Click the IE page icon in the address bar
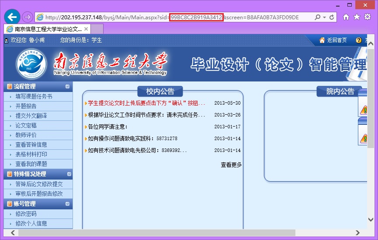The image size is (378, 240). [x=40, y=17]
